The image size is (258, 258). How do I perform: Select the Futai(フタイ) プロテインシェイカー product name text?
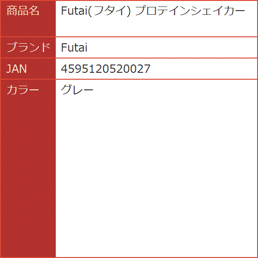tap(153, 11)
